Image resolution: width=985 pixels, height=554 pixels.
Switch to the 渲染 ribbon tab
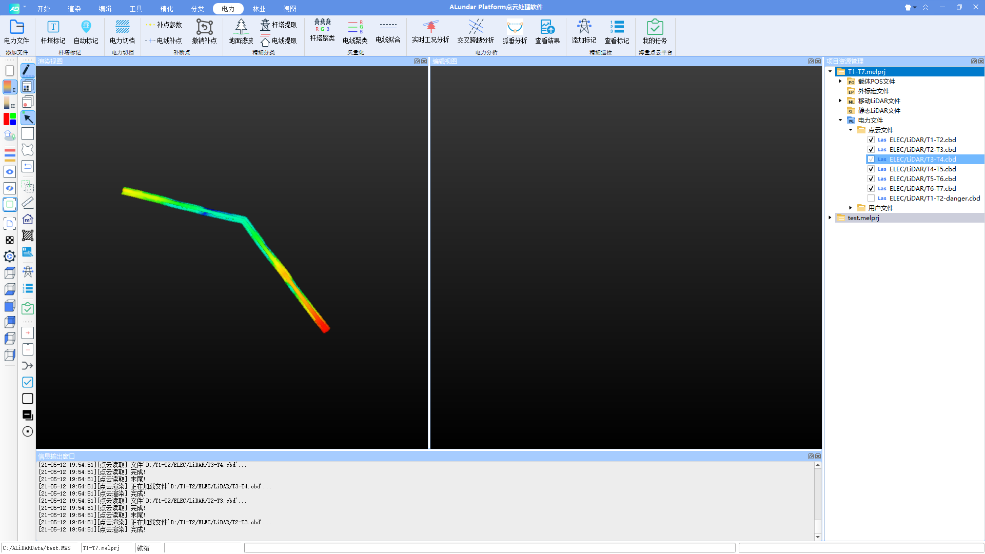[x=74, y=9]
